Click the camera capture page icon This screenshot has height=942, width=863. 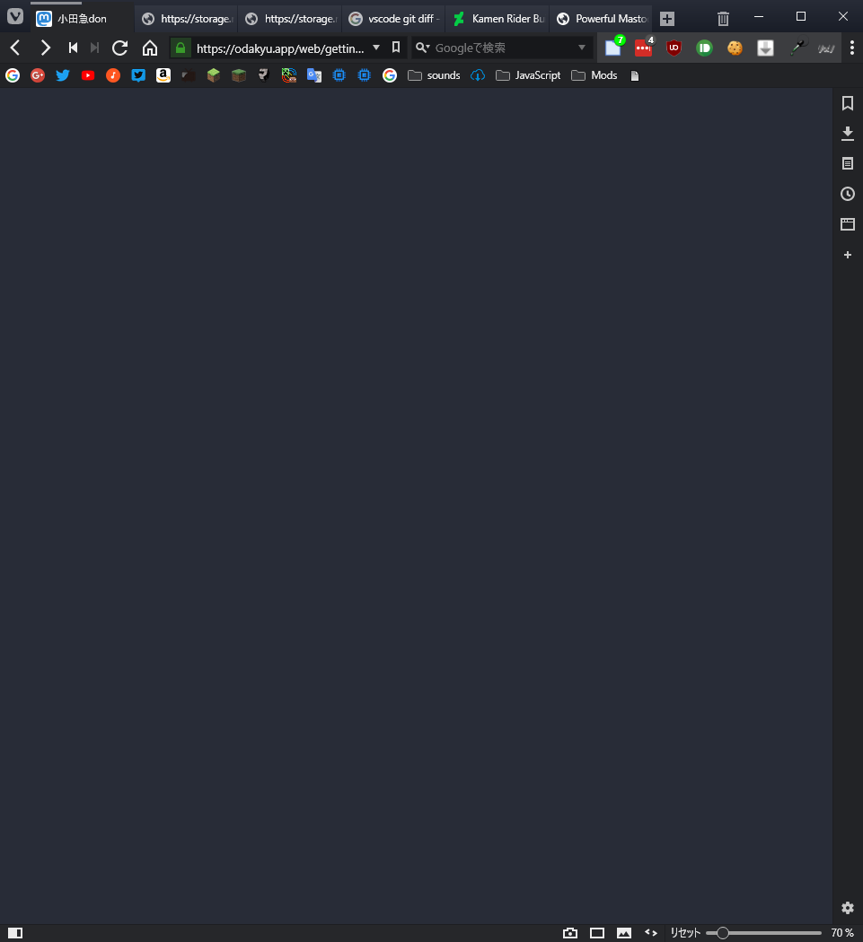tap(570, 933)
